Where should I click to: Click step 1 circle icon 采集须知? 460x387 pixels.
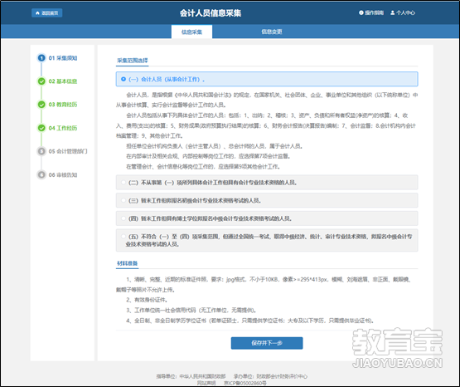pos(41,58)
